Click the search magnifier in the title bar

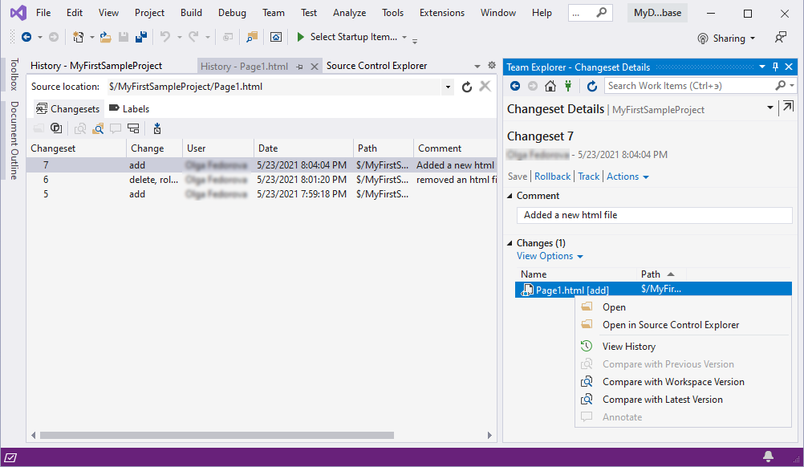pos(602,12)
